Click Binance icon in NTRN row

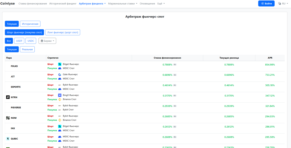(60, 99)
